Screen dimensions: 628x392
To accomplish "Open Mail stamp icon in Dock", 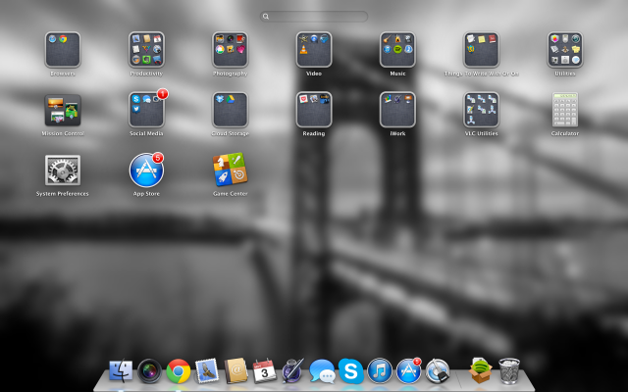I will (207, 370).
